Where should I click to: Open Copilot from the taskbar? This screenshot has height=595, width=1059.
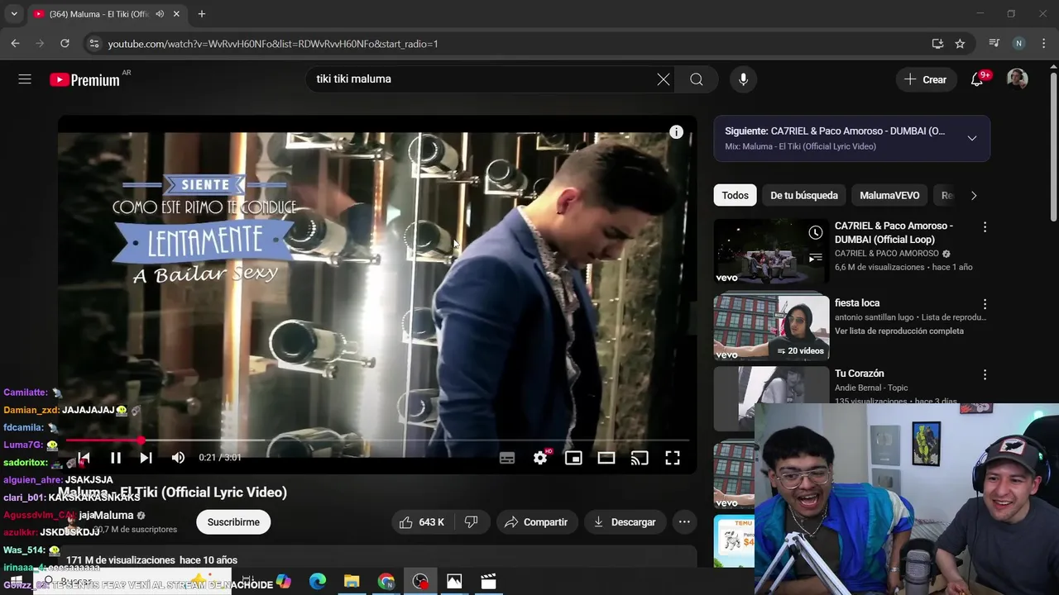point(284,582)
